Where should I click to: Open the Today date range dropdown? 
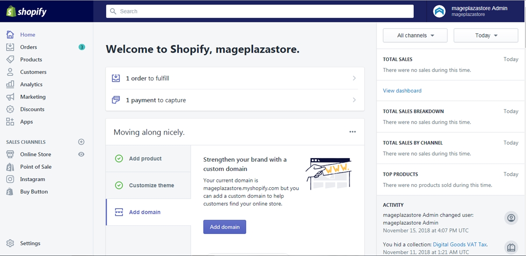coord(486,36)
